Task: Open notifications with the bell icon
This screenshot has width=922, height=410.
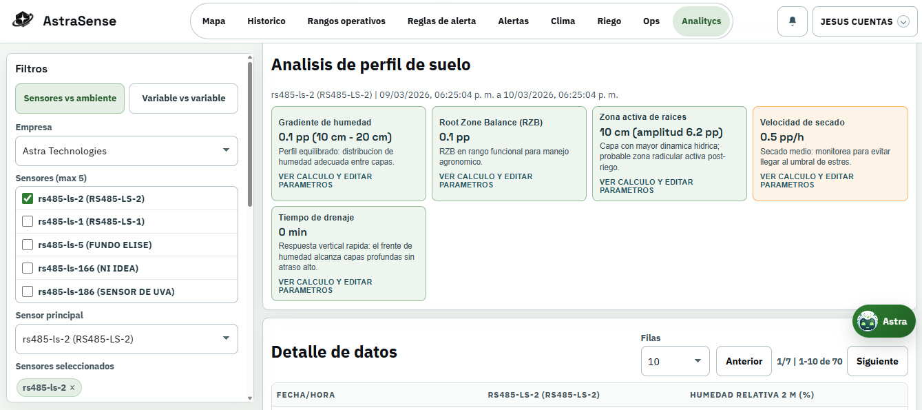Action: point(792,21)
